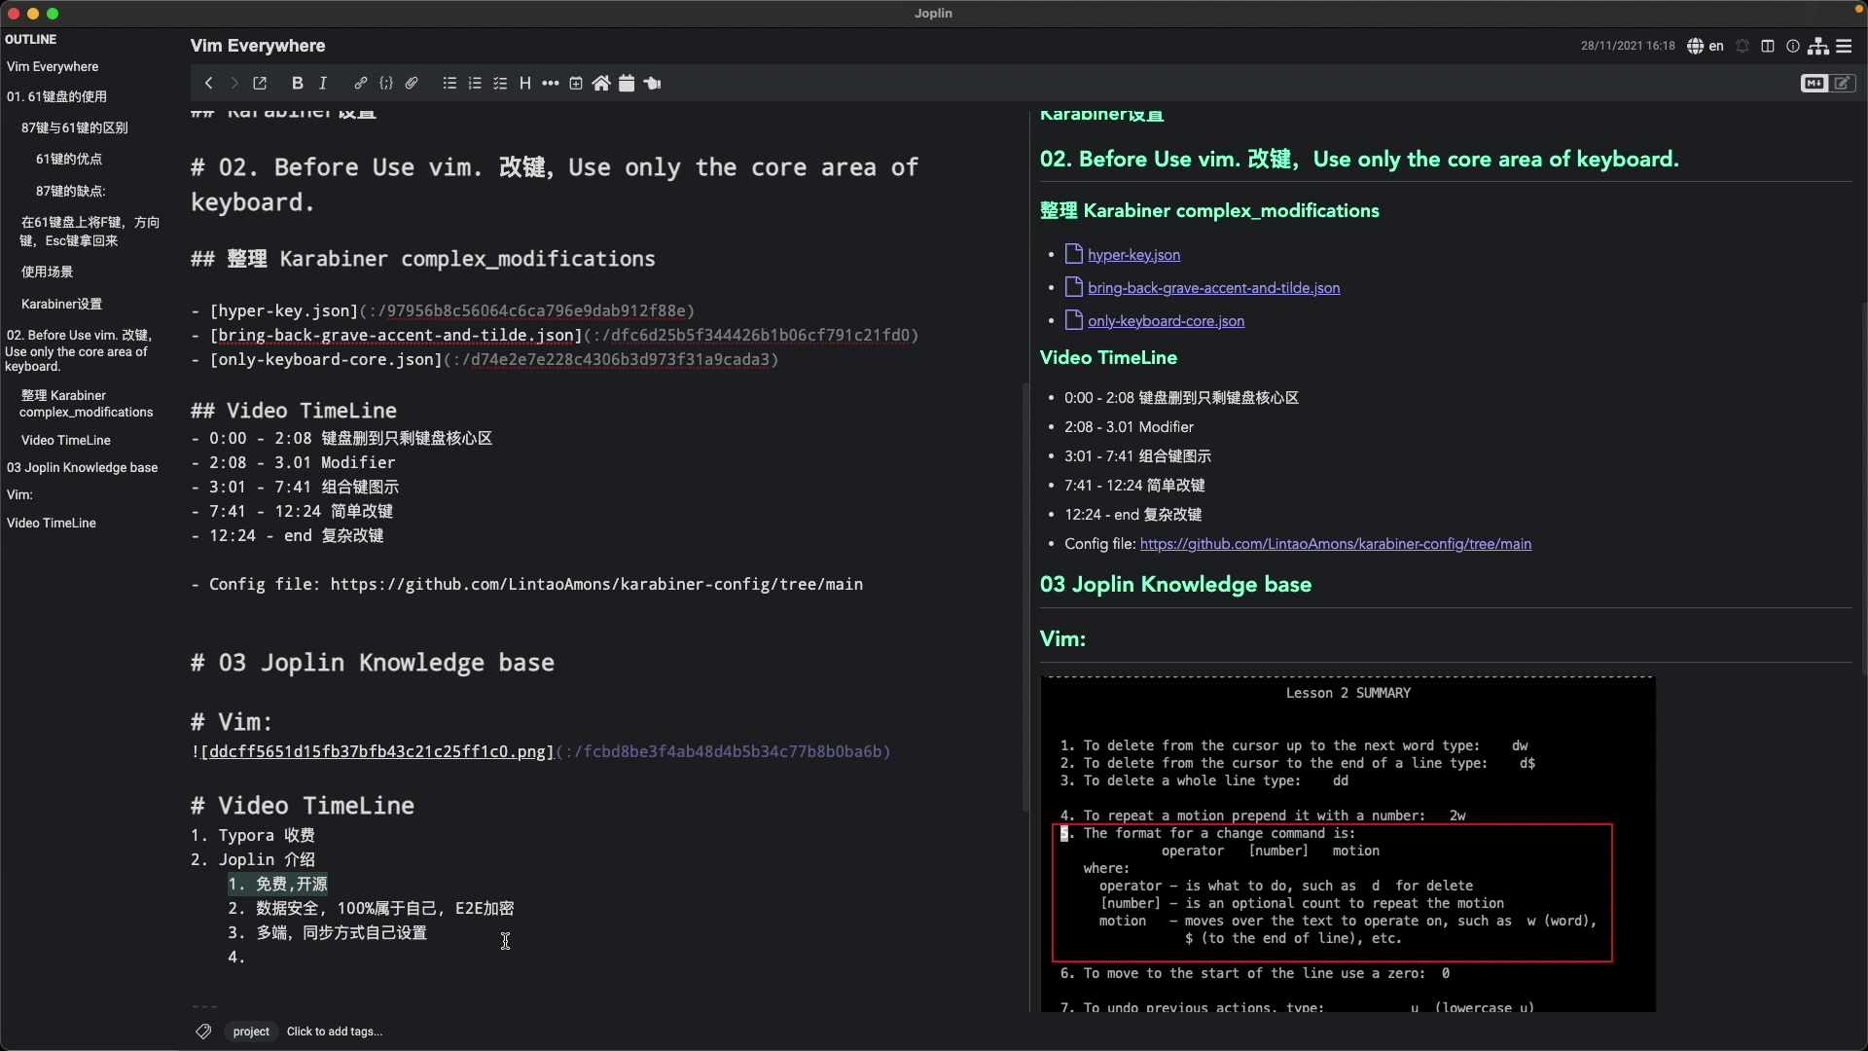Switch to Markdown editor mode
Screen dimensions: 1868x1051
point(1814,84)
